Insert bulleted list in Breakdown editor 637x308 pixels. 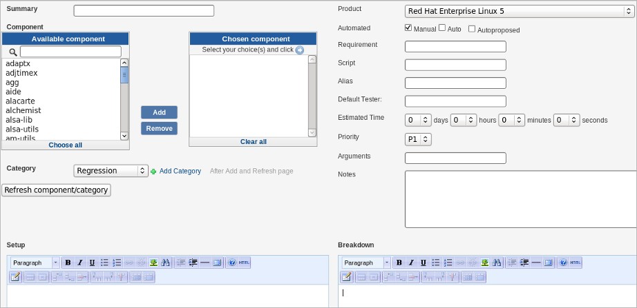436,263
